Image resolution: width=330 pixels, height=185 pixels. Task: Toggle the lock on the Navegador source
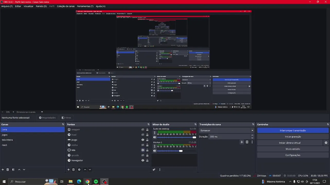147,160
